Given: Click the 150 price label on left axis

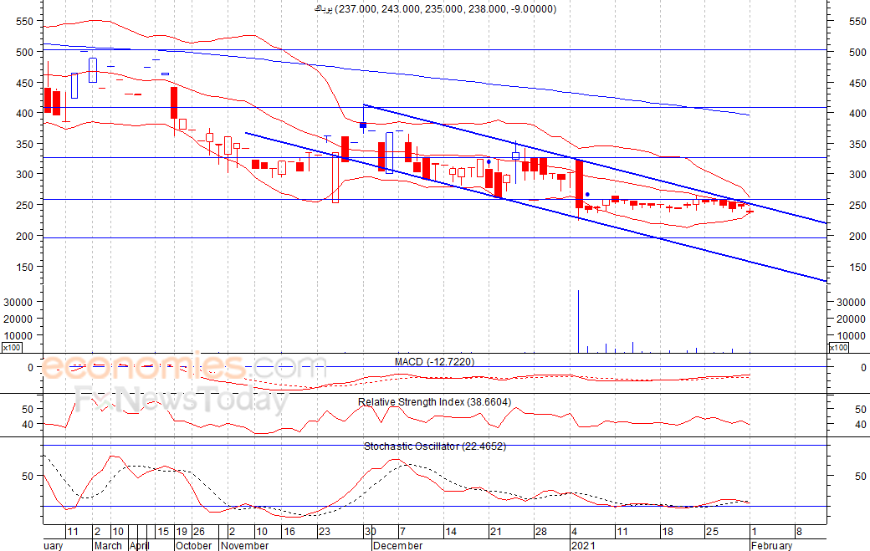Looking at the screenshot, I should 25,267.
